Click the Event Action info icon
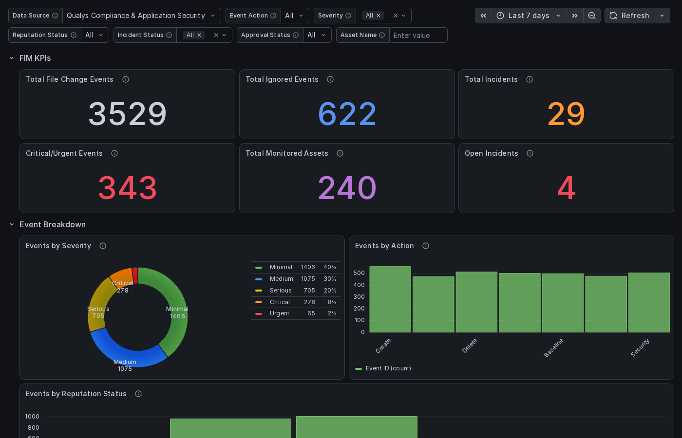Image resolution: width=682 pixels, height=438 pixels. click(x=273, y=16)
